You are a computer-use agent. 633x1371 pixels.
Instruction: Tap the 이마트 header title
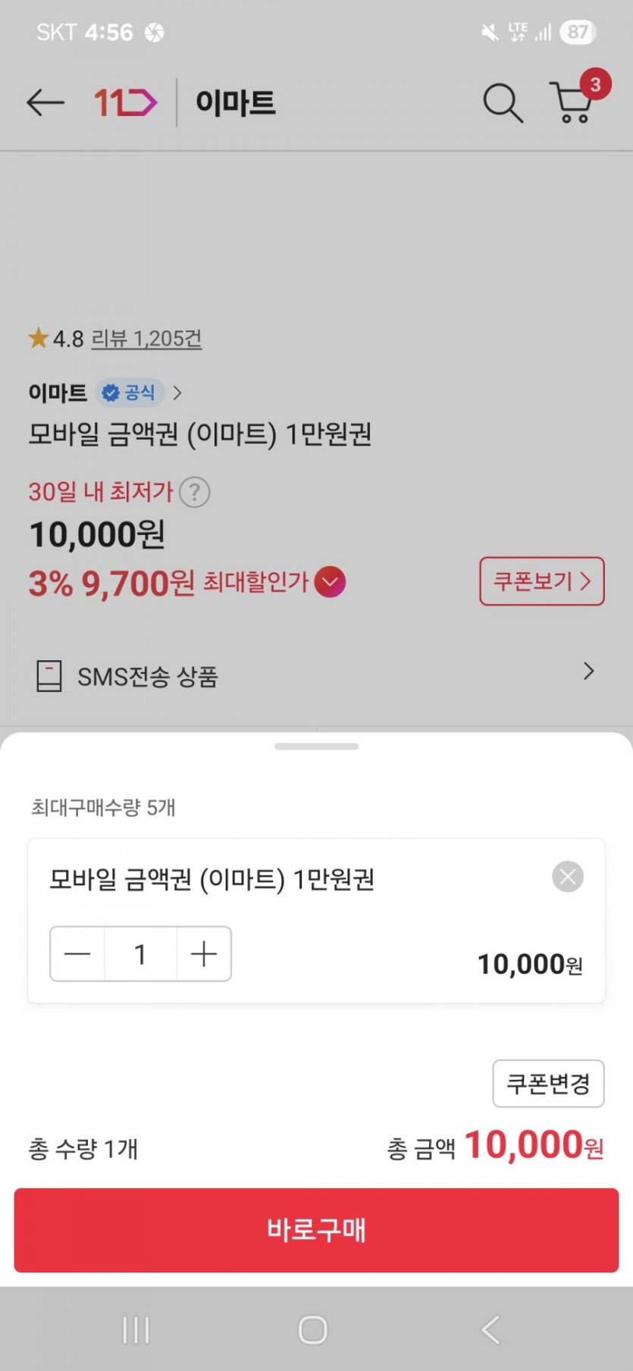(x=236, y=102)
